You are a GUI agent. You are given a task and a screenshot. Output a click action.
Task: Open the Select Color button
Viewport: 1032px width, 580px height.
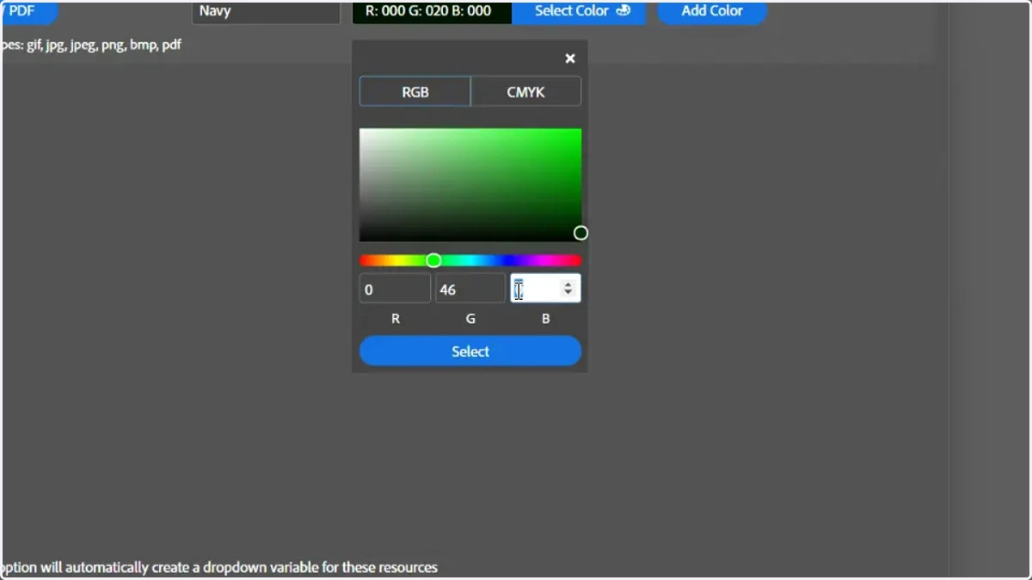coord(579,11)
